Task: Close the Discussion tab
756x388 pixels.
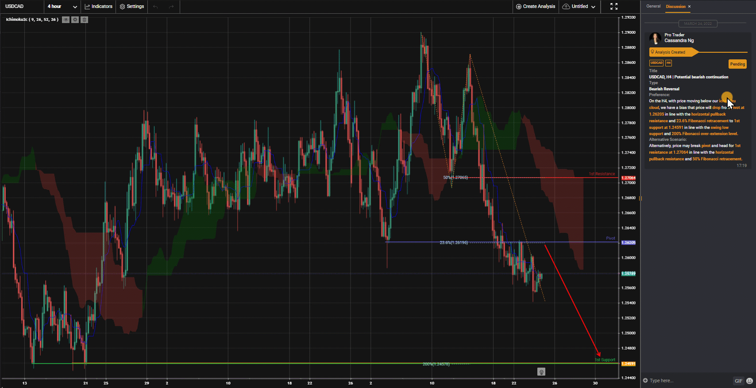Action: tap(689, 6)
